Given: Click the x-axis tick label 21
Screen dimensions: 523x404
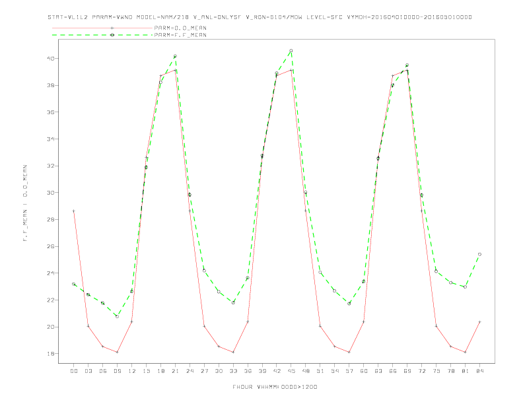Looking at the screenshot, I should tap(175, 371).
